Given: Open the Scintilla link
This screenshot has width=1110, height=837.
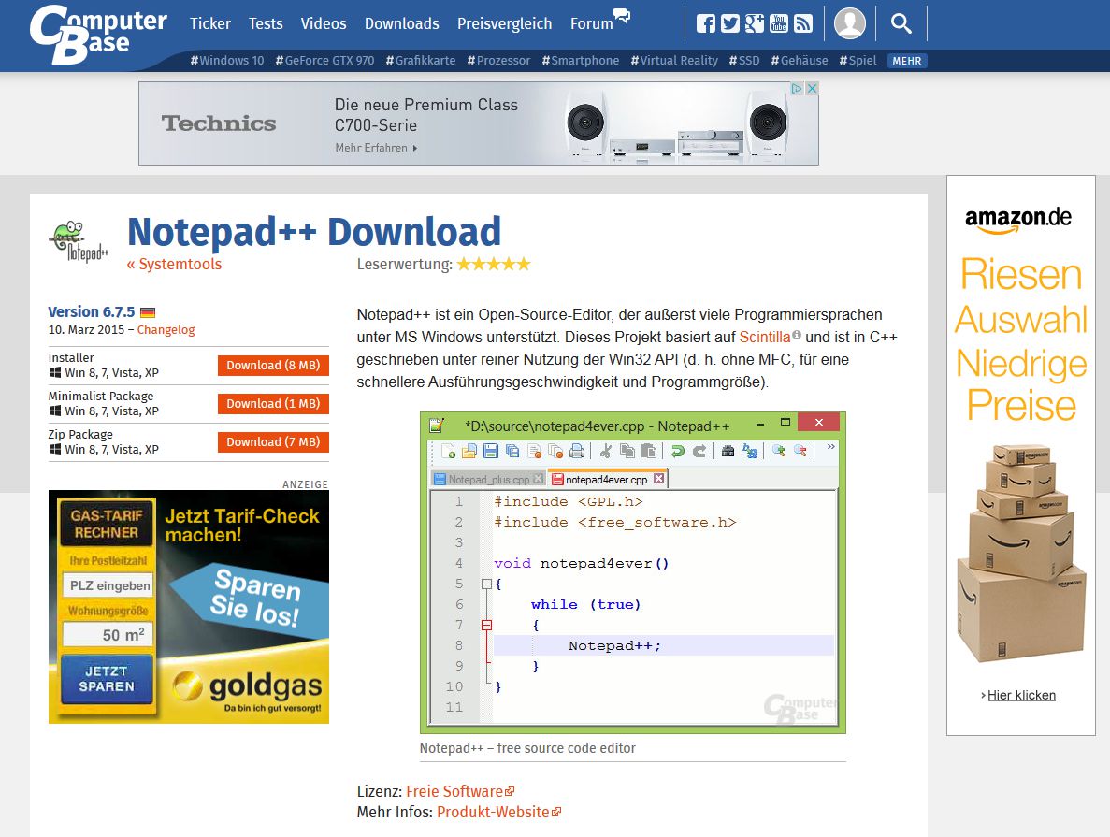Looking at the screenshot, I should pyautogui.click(x=765, y=337).
